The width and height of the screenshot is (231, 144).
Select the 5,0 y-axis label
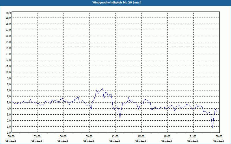click(9, 103)
